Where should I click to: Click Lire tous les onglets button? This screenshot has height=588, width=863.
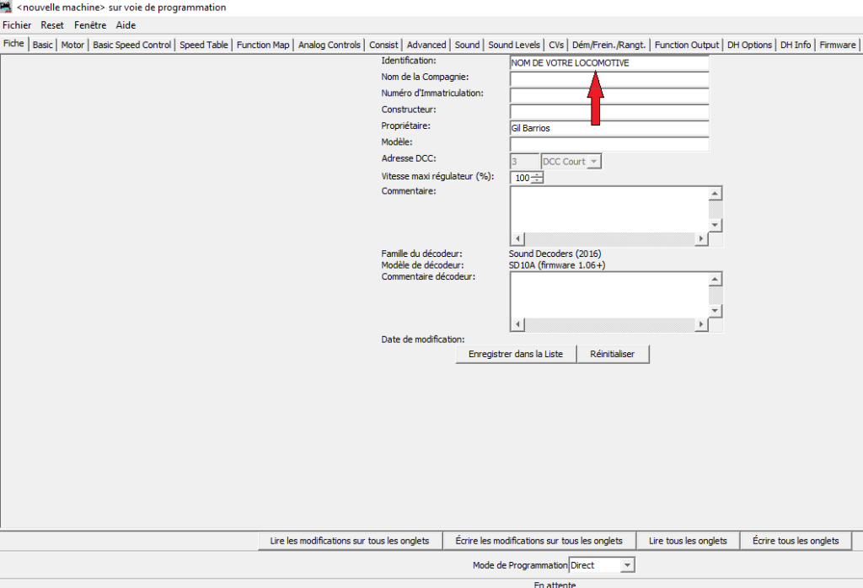(688, 541)
